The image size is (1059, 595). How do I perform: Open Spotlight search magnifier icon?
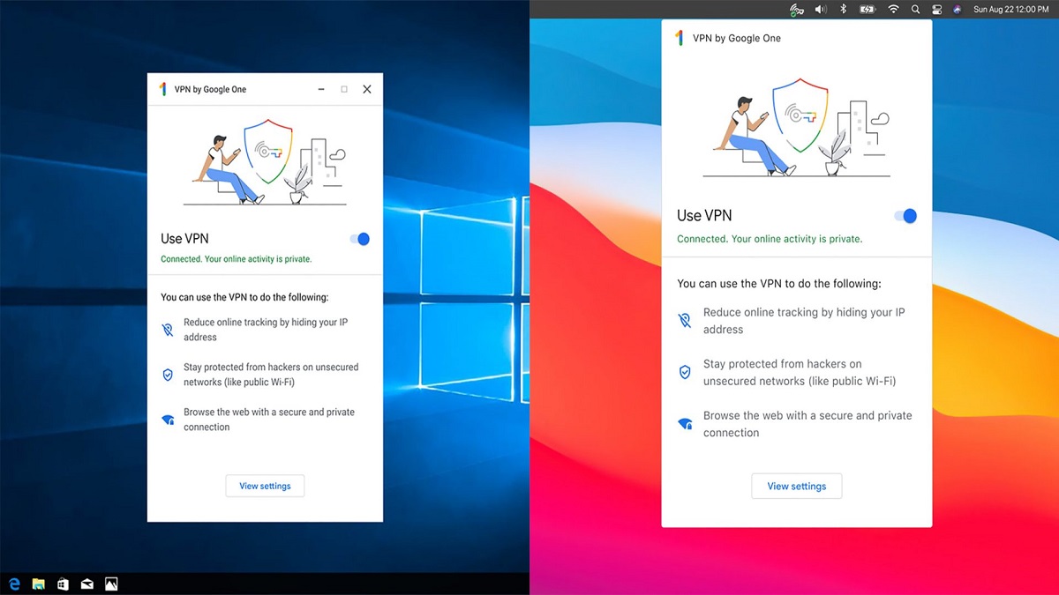coord(916,9)
